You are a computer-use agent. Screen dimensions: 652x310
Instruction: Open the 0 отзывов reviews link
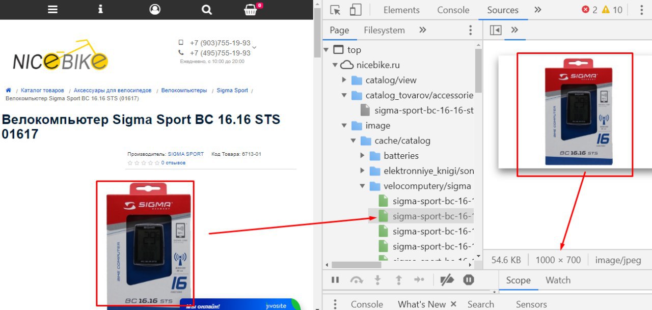pyautogui.click(x=173, y=163)
